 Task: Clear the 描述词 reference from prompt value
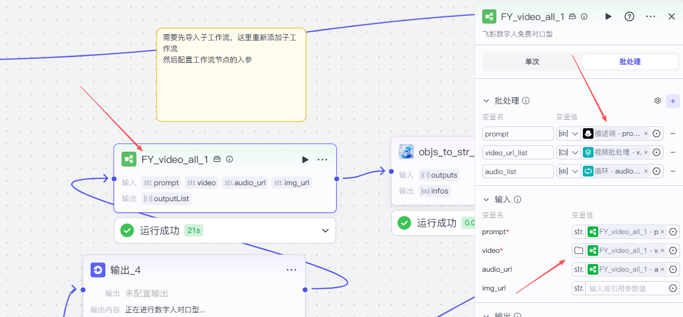(x=646, y=134)
